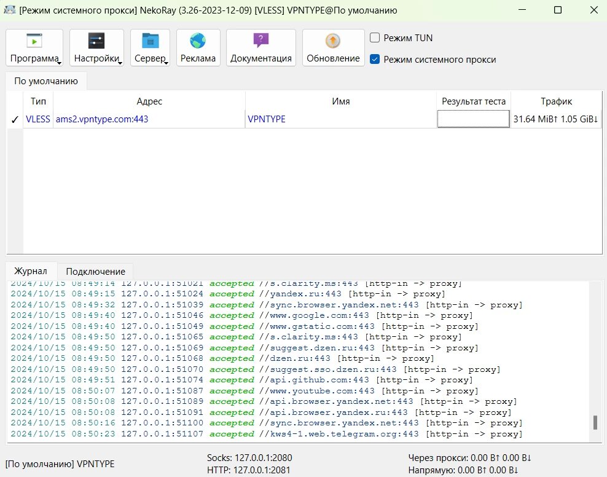Click the www.google.com:443 log line
Image resolution: width=607 pixels, height=477 pixels.
tap(242, 315)
